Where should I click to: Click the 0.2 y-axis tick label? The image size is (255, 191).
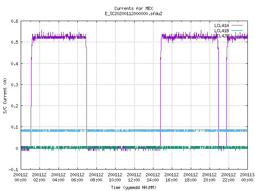(14, 106)
